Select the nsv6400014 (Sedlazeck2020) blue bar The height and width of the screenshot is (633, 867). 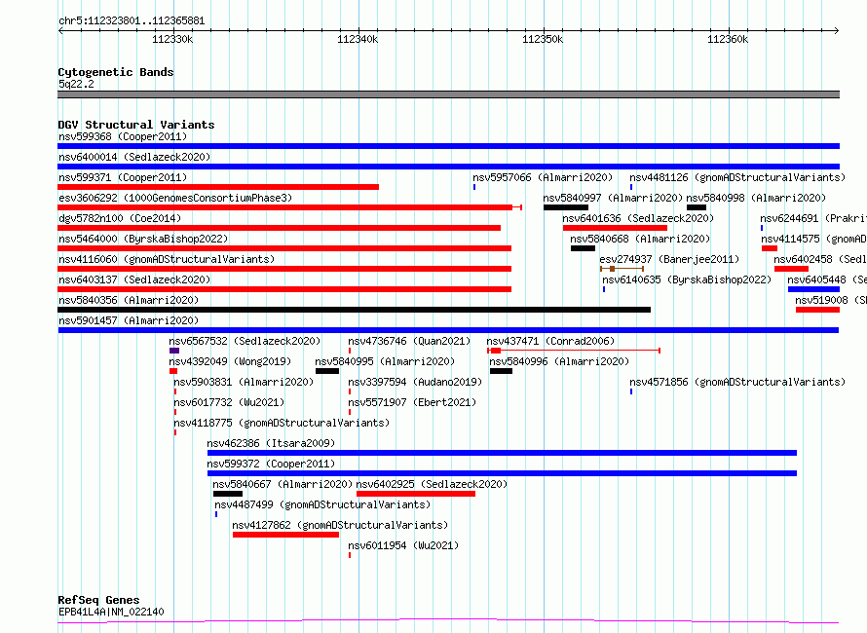click(448, 167)
